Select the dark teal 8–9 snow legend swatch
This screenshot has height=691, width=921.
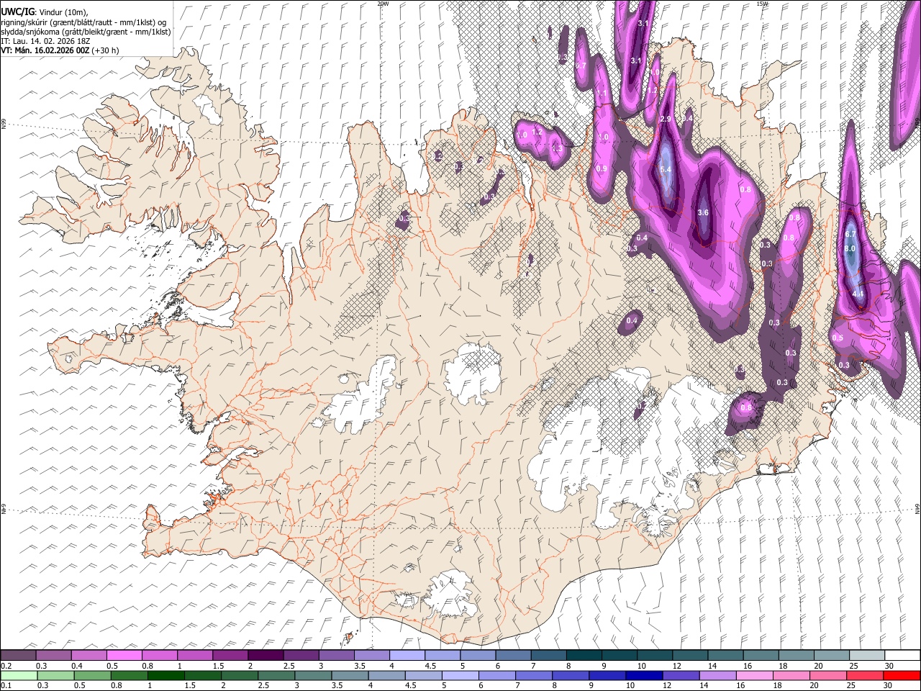(x=584, y=655)
